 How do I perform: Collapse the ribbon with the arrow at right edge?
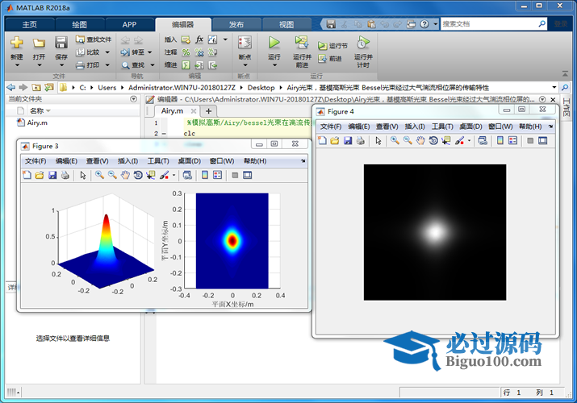point(565,74)
